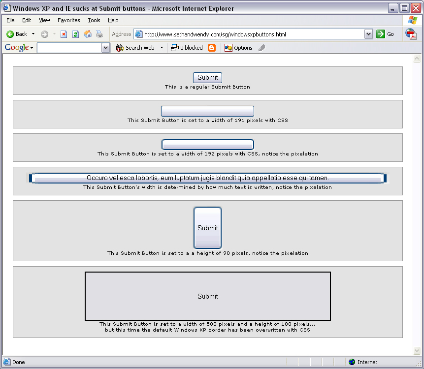Click the scrollbar up arrow

coord(417,59)
